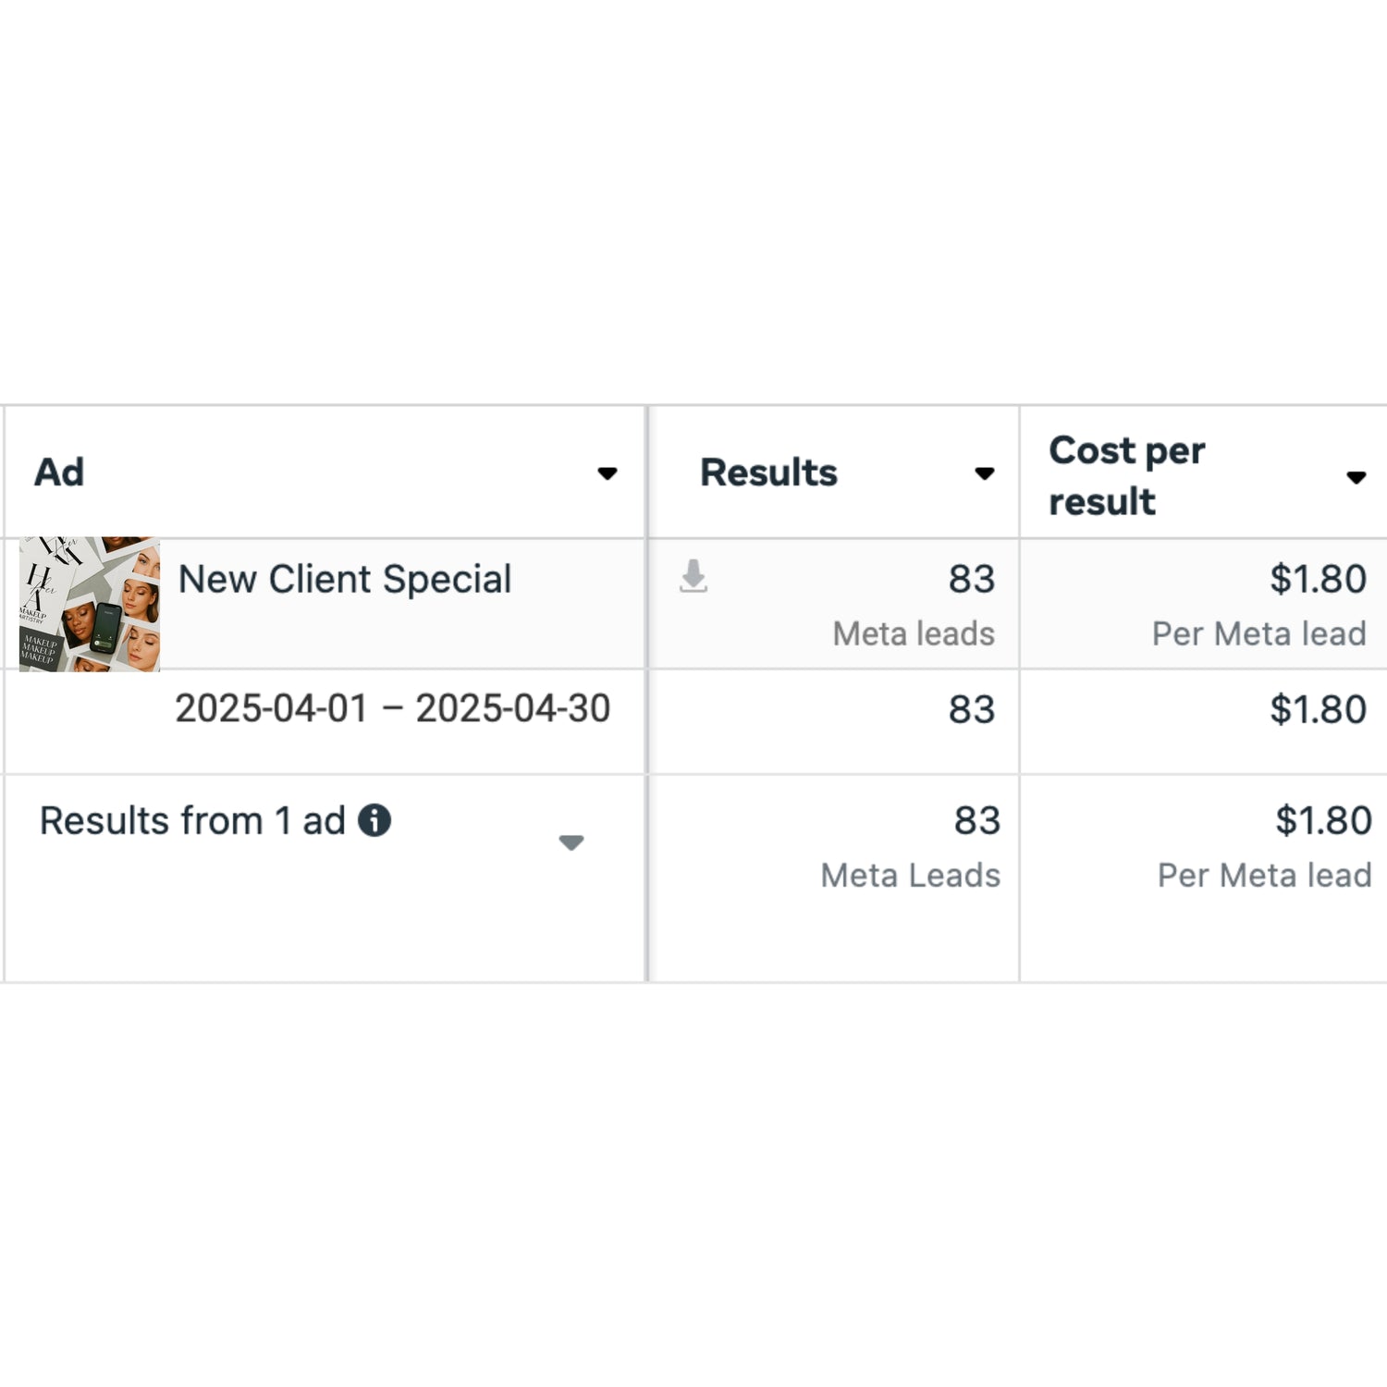This screenshot has height=1387, width=1387.
Task: Click the 83 Meta leads value in the ad row
Action: [x=971, y=580]
